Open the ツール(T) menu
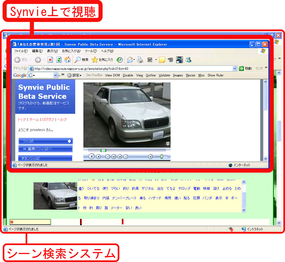The width and height of the screenshot is (285, 262). (91, 51)
